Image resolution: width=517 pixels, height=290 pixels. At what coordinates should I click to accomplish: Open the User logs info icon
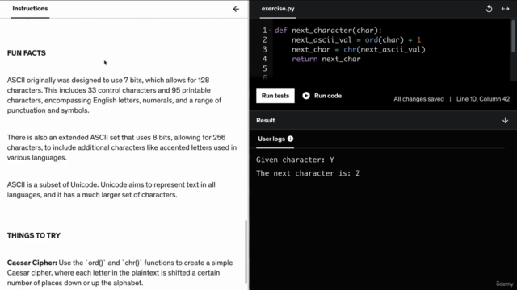click(x=290, y=139)
